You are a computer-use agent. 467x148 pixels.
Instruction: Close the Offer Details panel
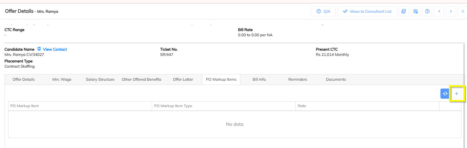tap(463, 11)
